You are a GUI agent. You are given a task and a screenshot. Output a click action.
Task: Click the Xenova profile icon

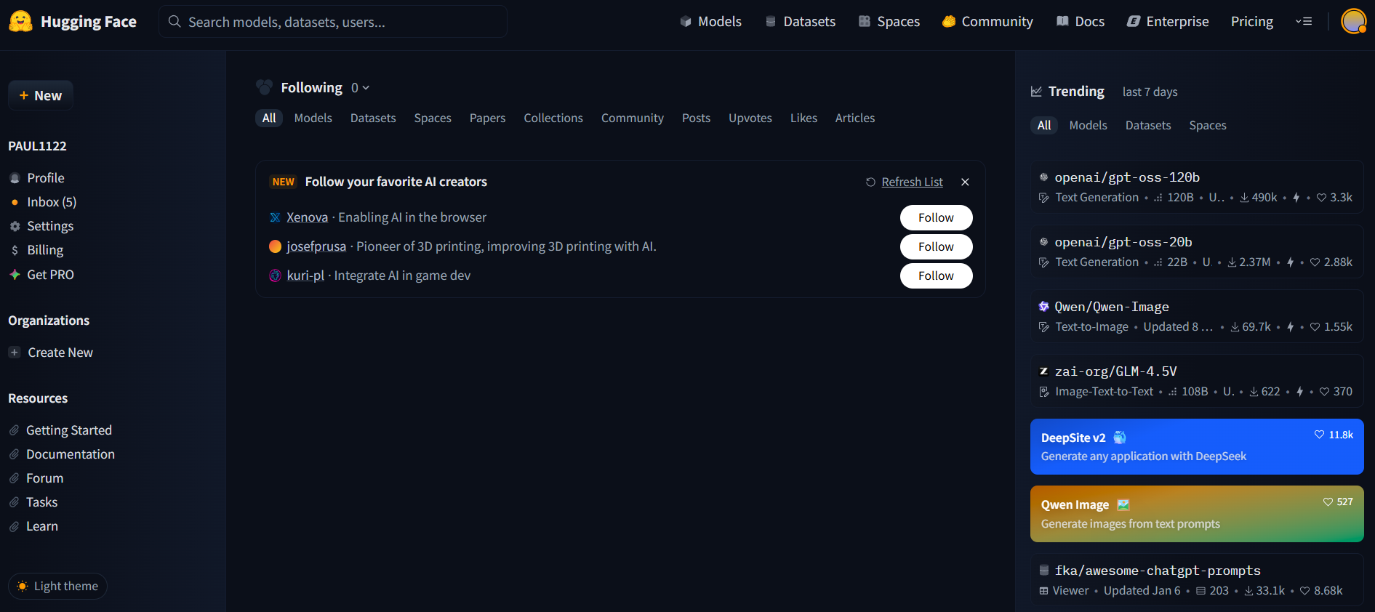(275, 217)
